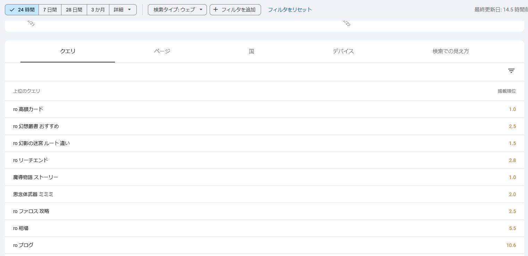
Task: Switch date range to 7 日間
Action: [50, 10]
